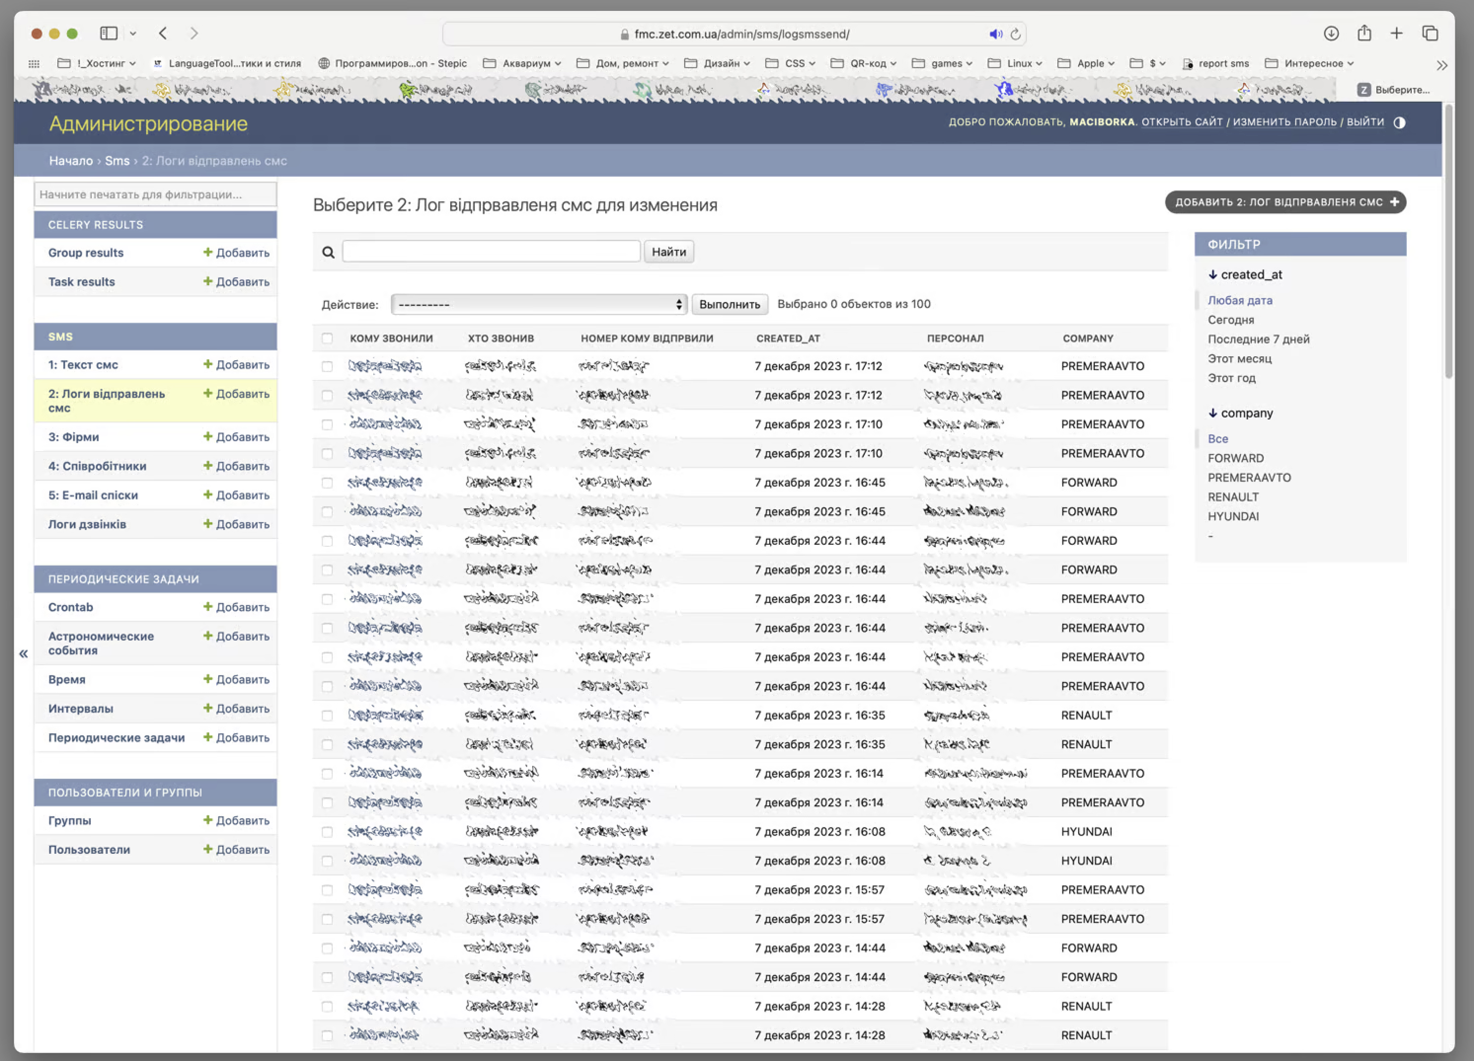This screenshot has width=1474, height=1061.
Task: Click the Safari forward arrow
Action: (x=194, y=33)
